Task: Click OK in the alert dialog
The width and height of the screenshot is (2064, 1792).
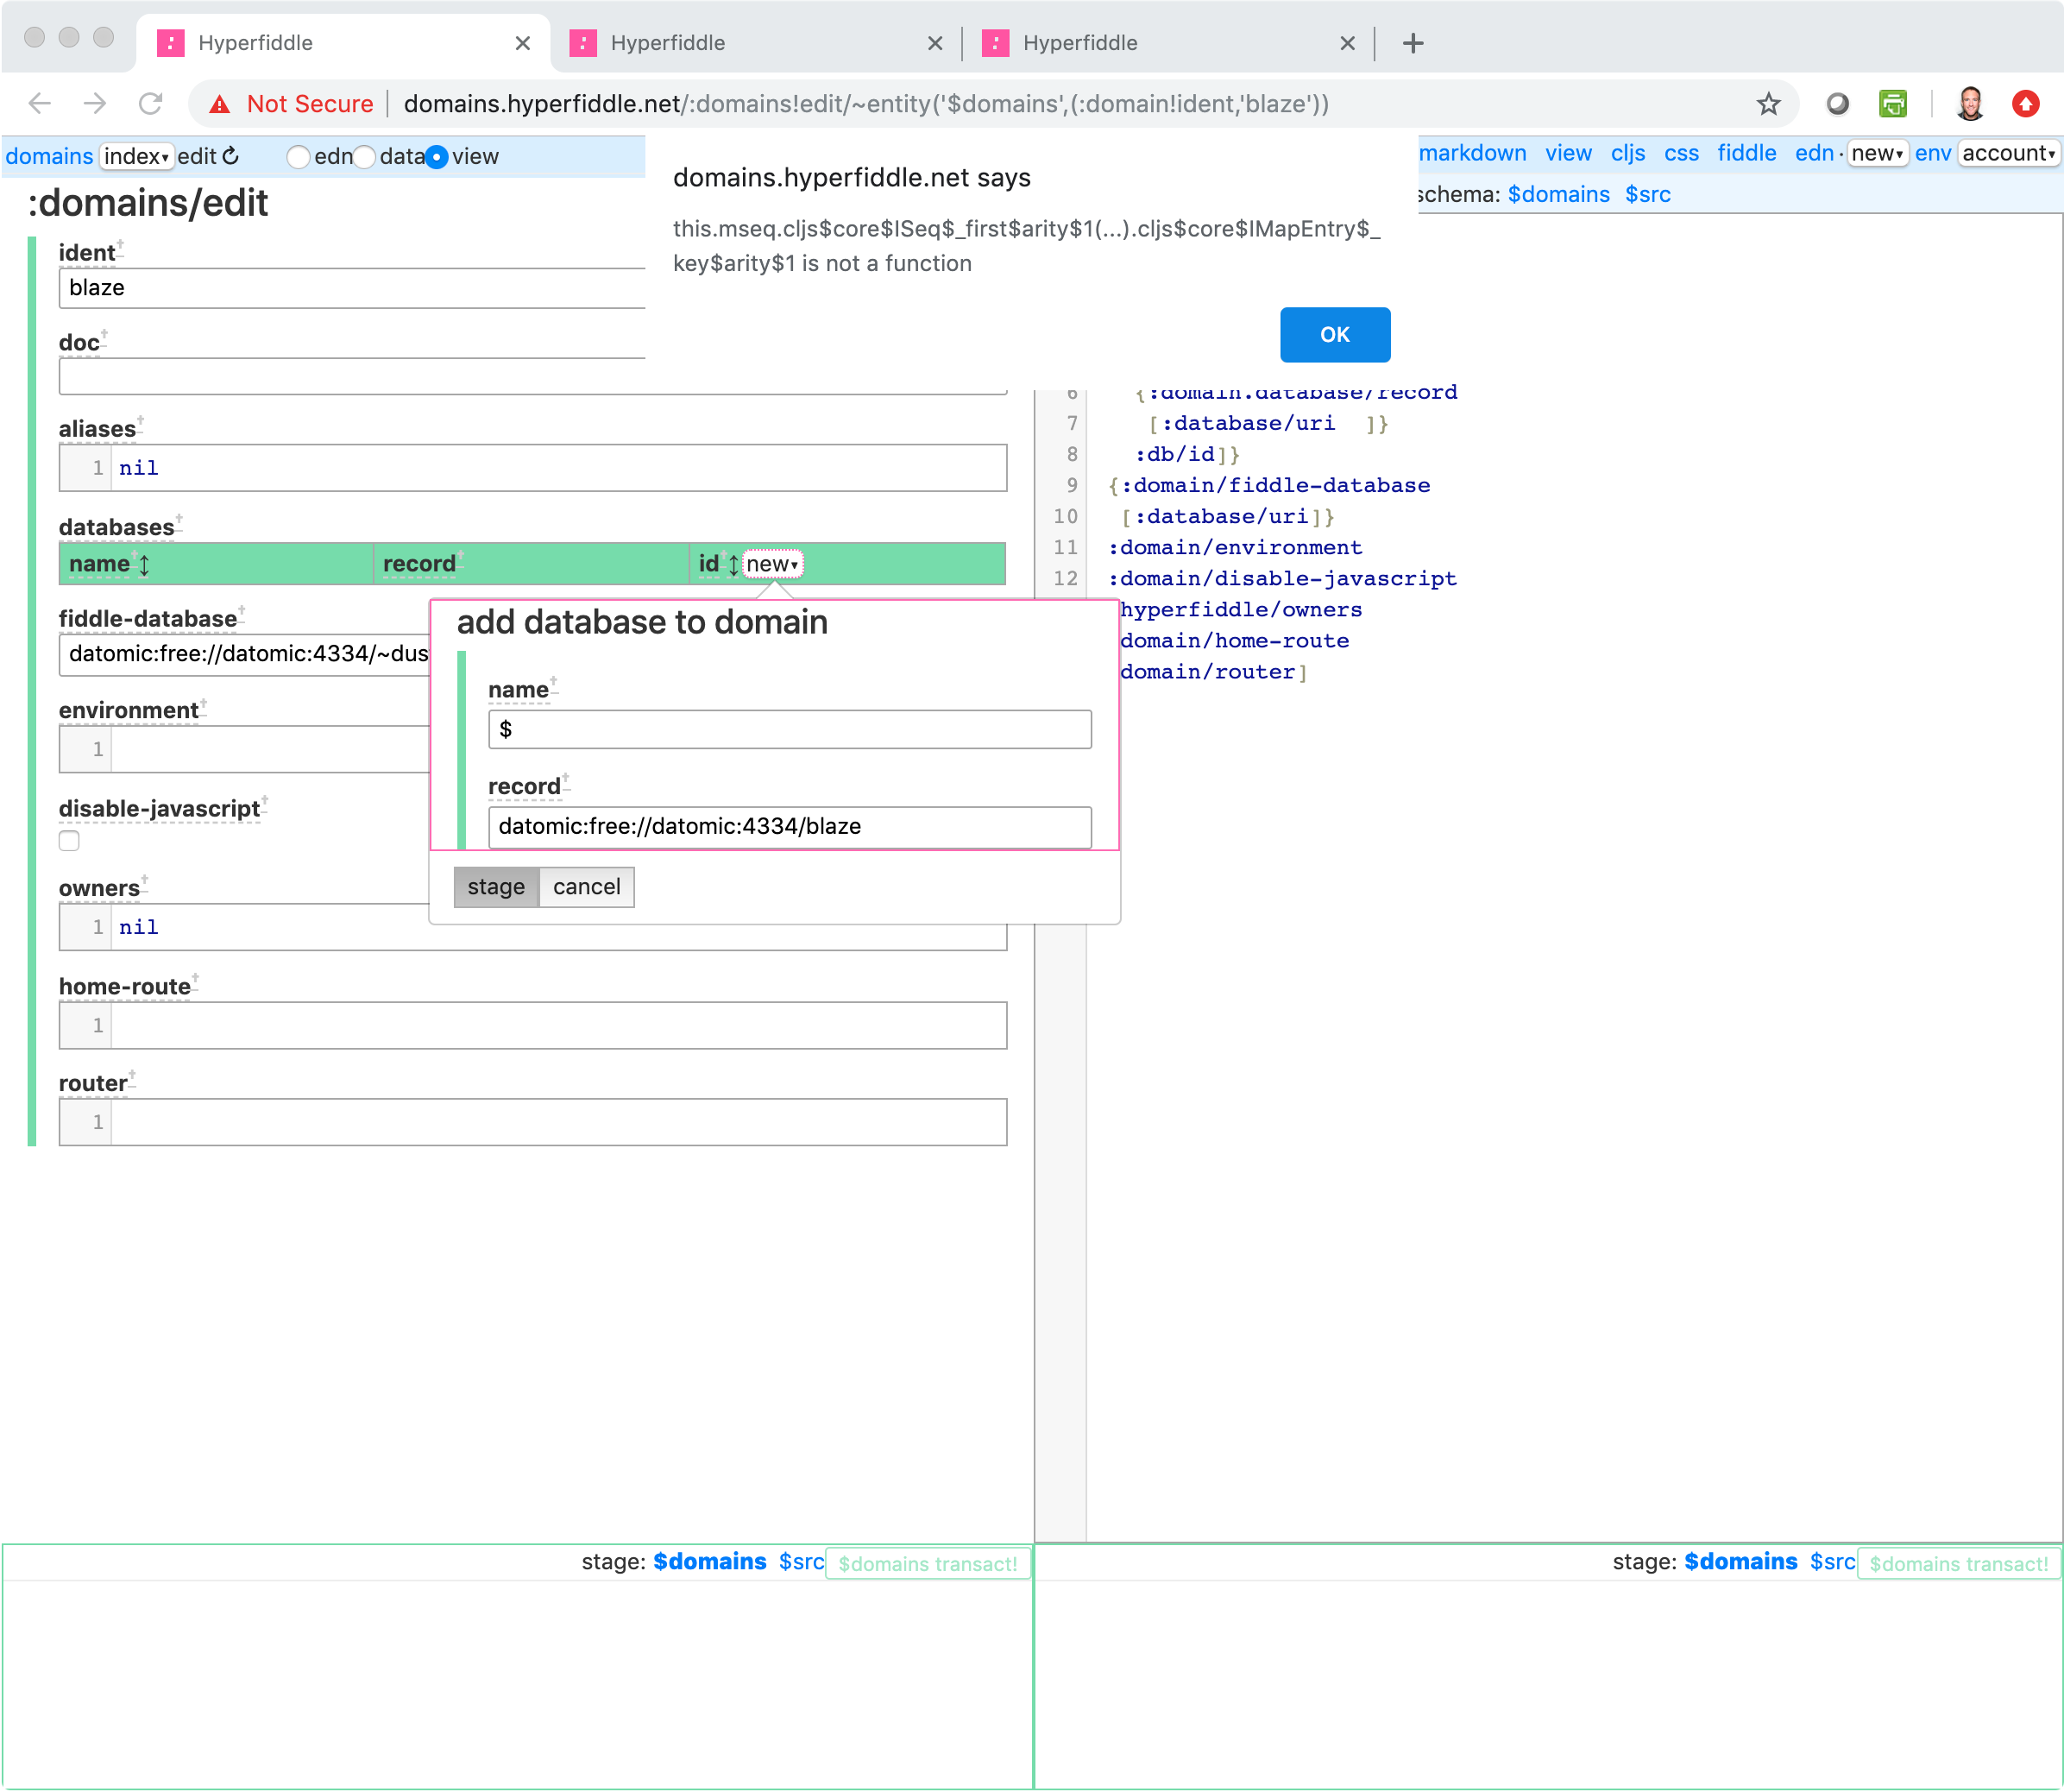Action: (1333, 334)
